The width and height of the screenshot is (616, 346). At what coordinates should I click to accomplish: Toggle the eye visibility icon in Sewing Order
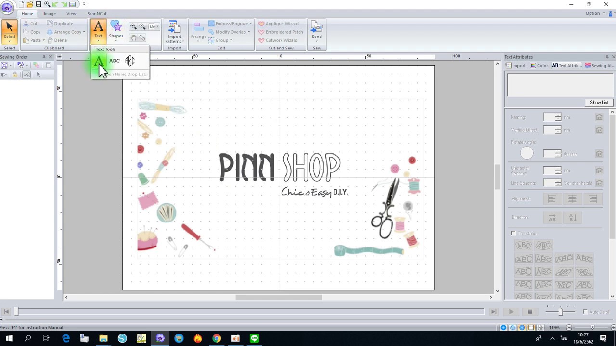pyautogui.click(x=4, y=74)
